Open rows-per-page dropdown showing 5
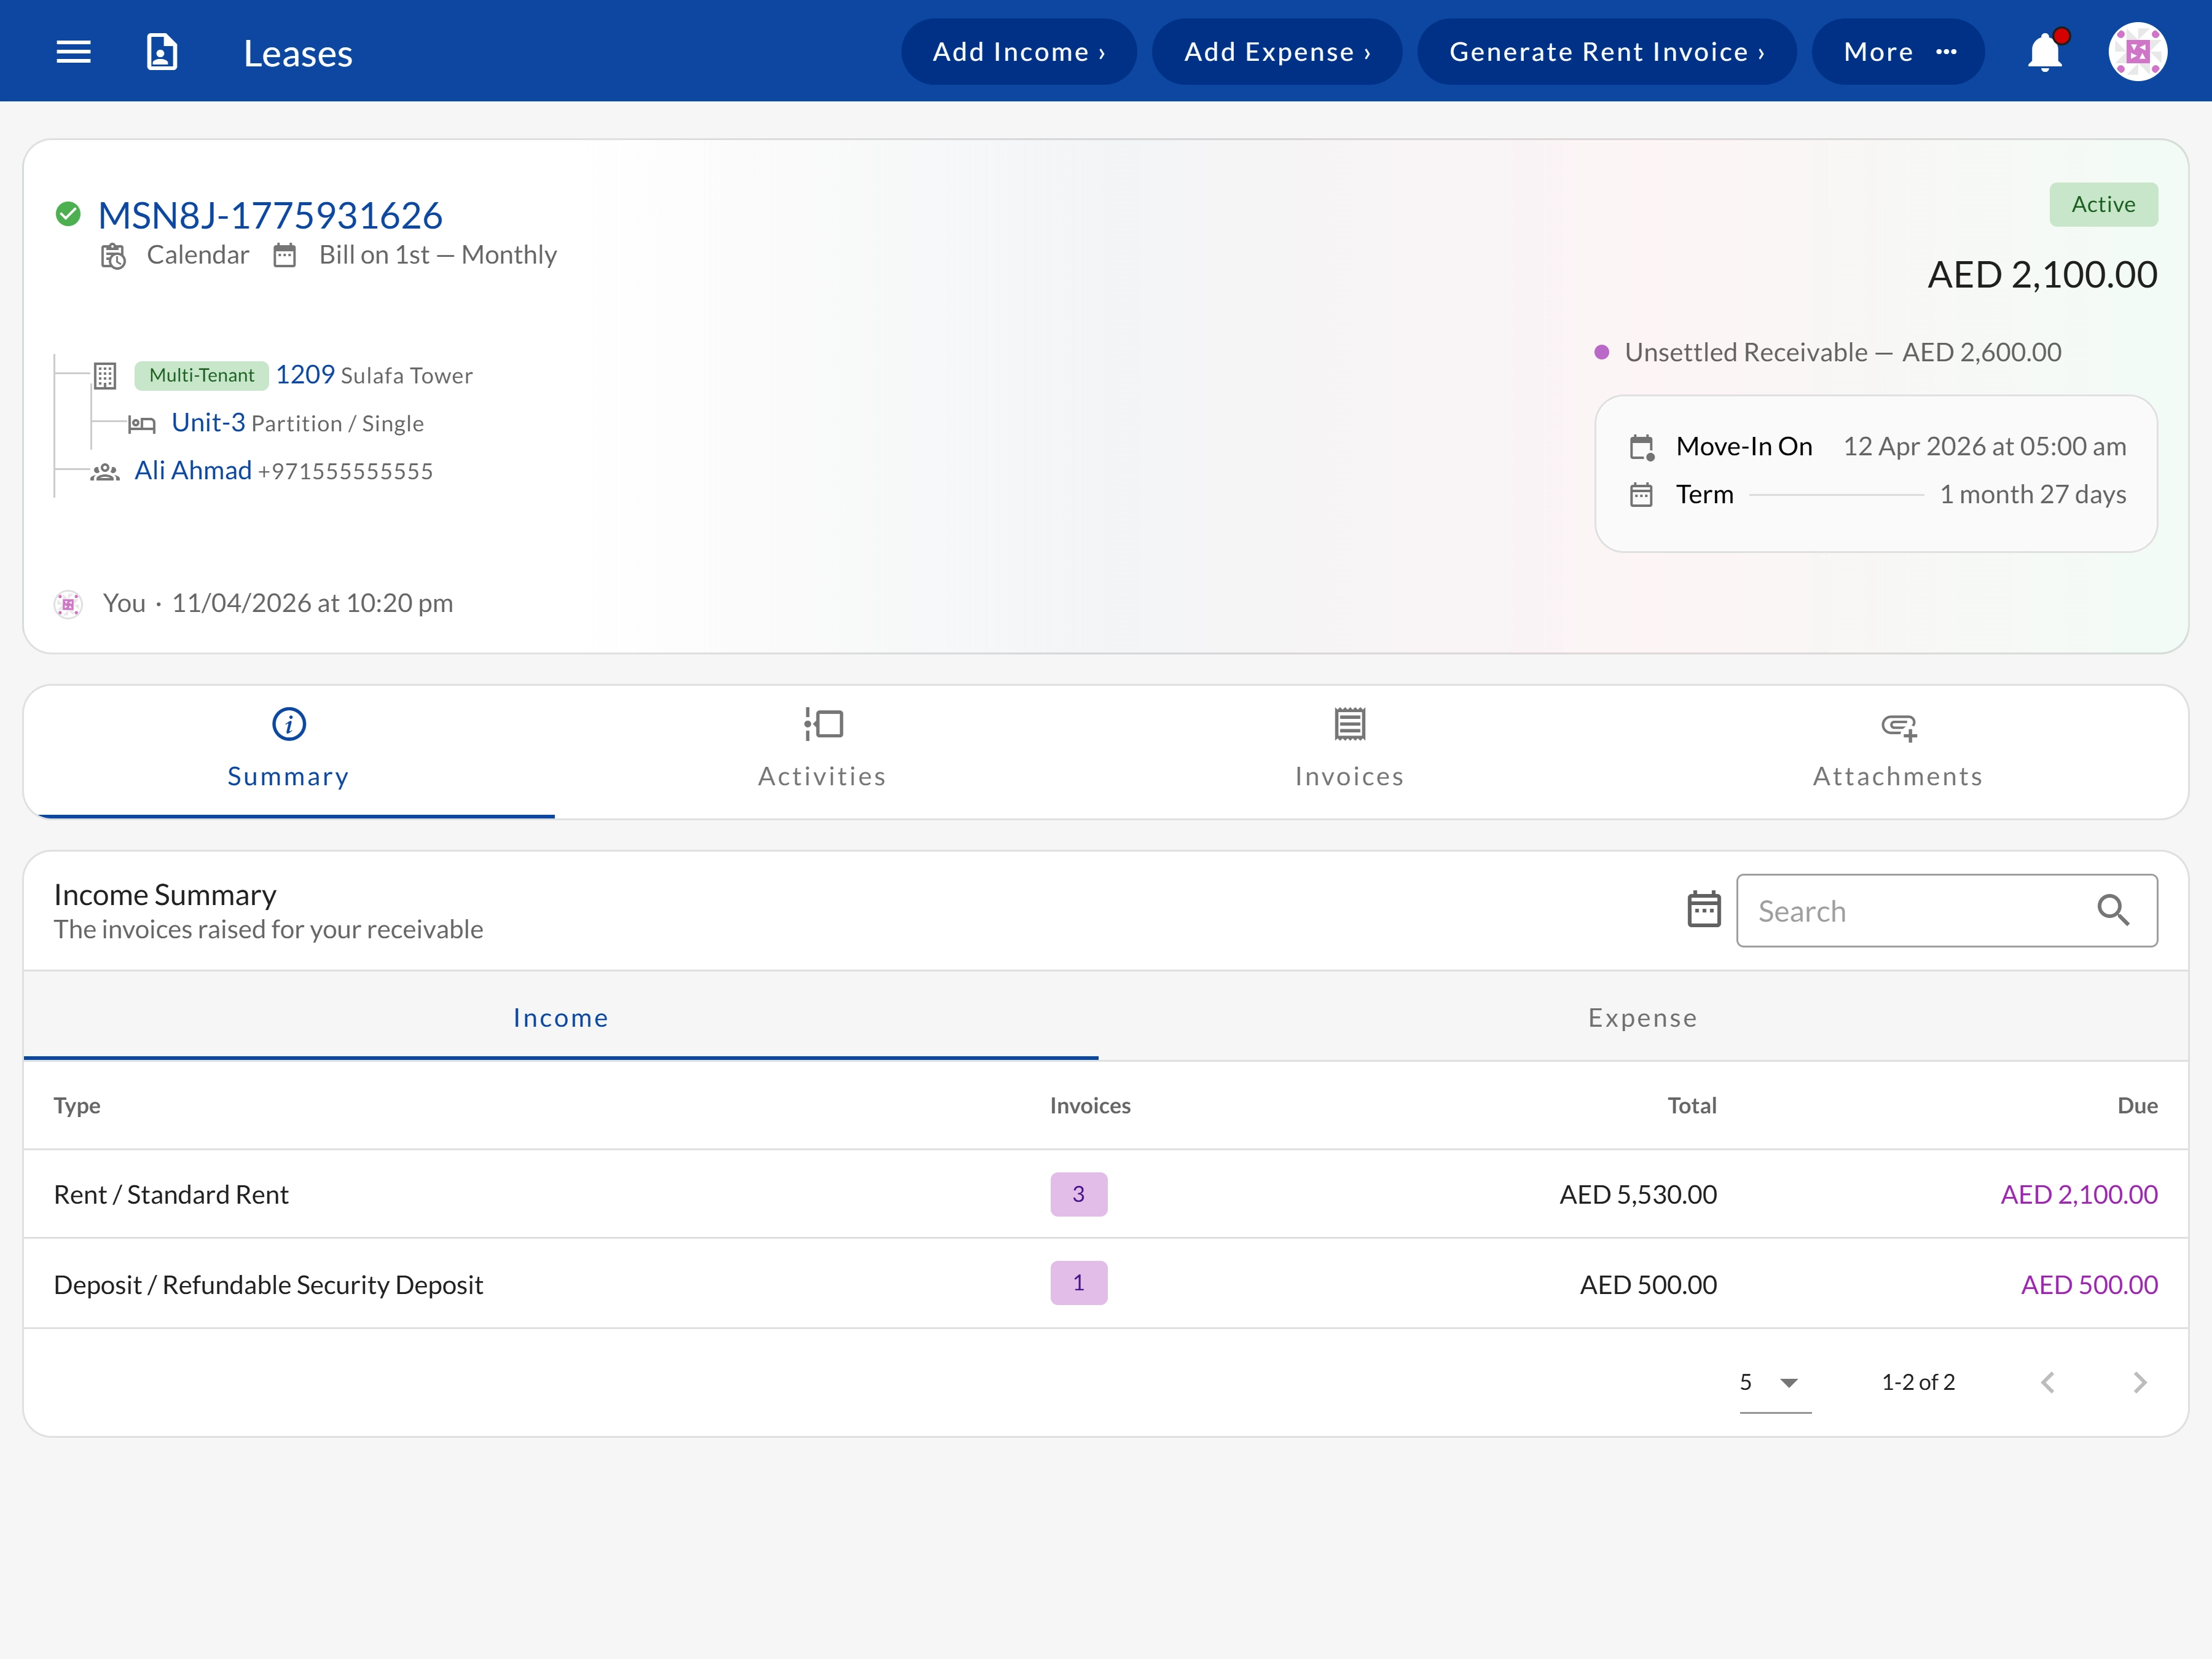2212x1659 pixels. (x=1775, y=1383)
